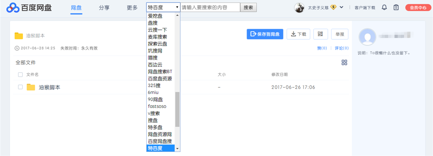Click the Baidu Netdisk cloud logo

pos(13,8)
